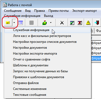Viewport: 101px width, 99px height.
Task: Click the exit door icon
Action: (97, 23)
